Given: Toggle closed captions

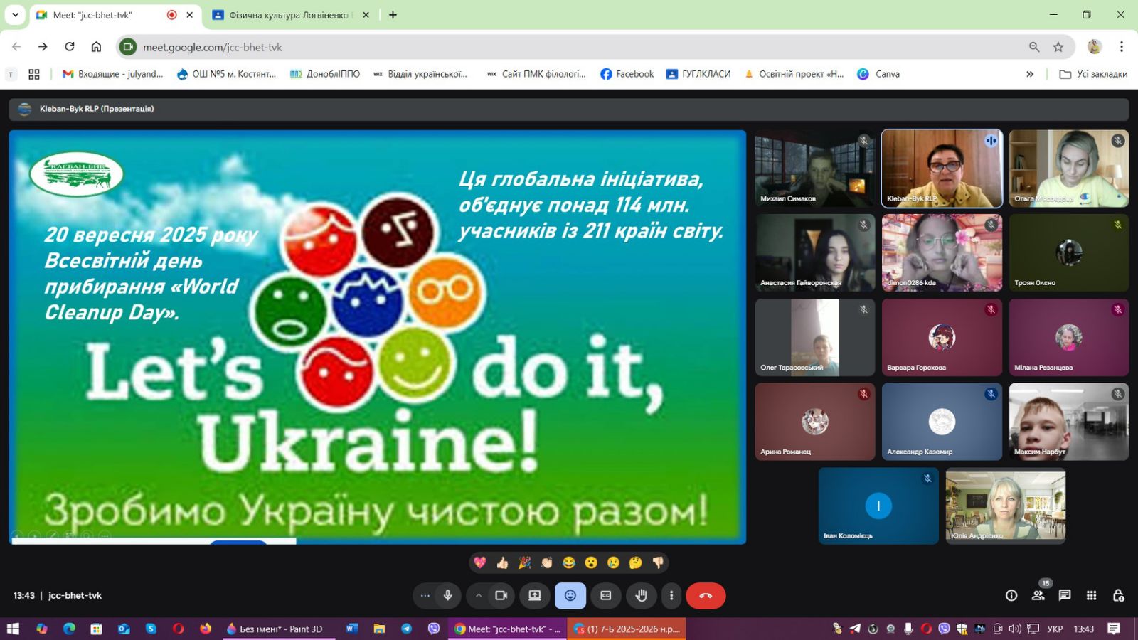Looking at the screenshot, I should tap(606, 596).
